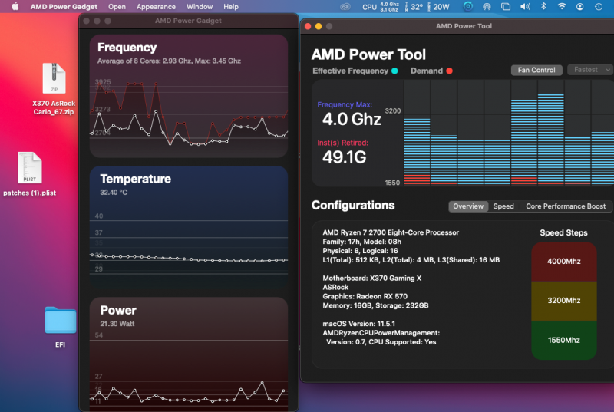Click the Creative Cloud menu bar icon
The width and height of the screenshot is (614, 412).
[x=345, y=7]
